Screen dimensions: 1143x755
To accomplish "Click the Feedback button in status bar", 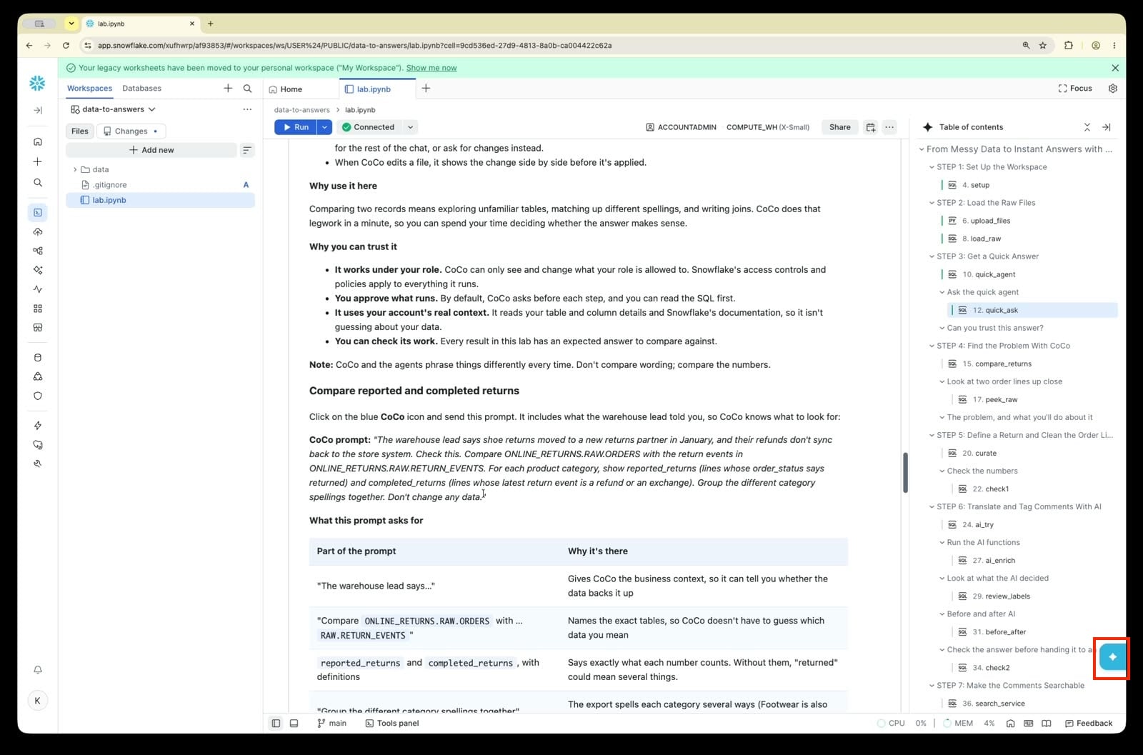I will pyautogui.click(x=1088, y=724).
